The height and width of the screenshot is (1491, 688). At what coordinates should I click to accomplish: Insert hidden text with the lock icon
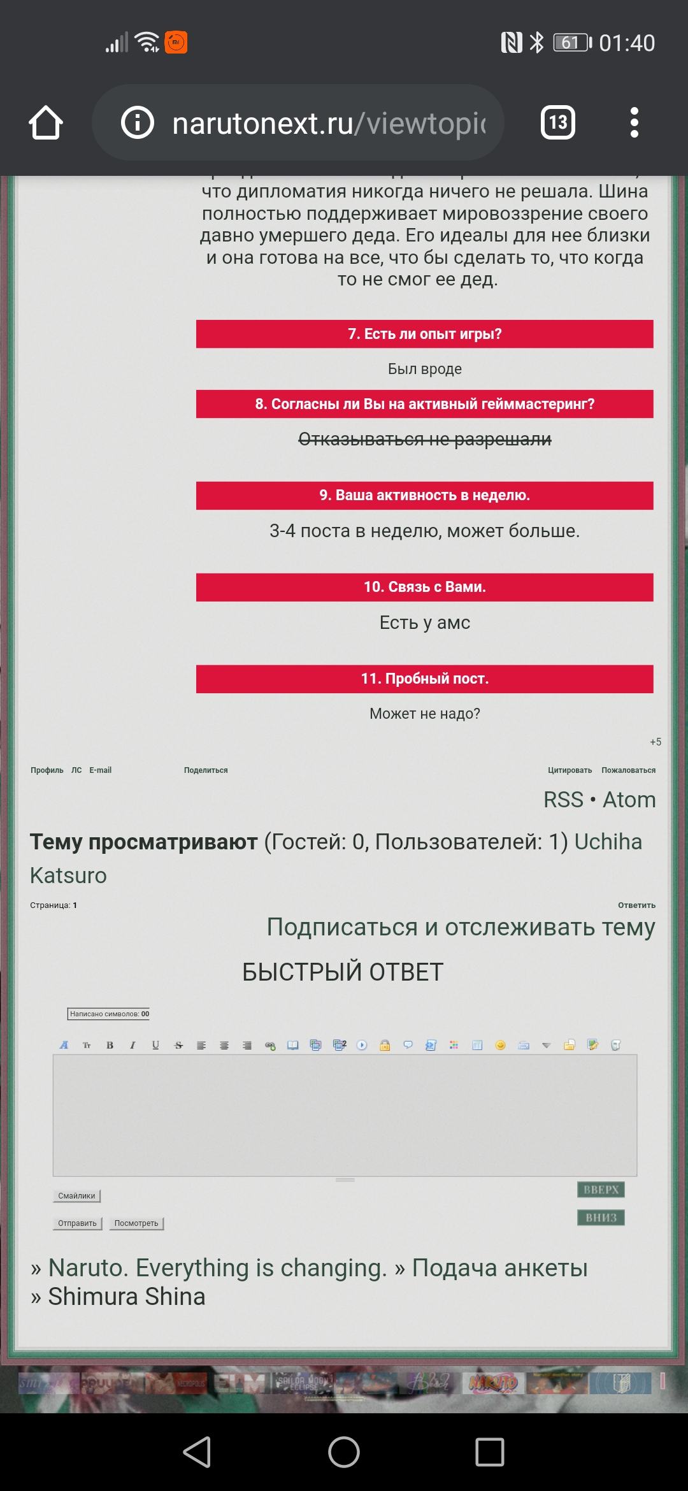(x=385, y=1045)
